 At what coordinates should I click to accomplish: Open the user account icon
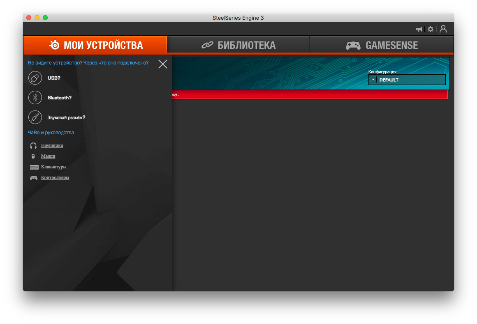point(443,29)
